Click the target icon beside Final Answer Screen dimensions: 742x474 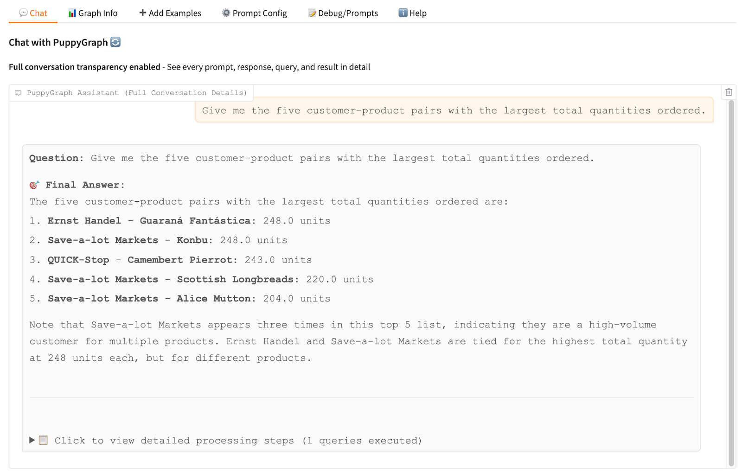tap(34, 185)
